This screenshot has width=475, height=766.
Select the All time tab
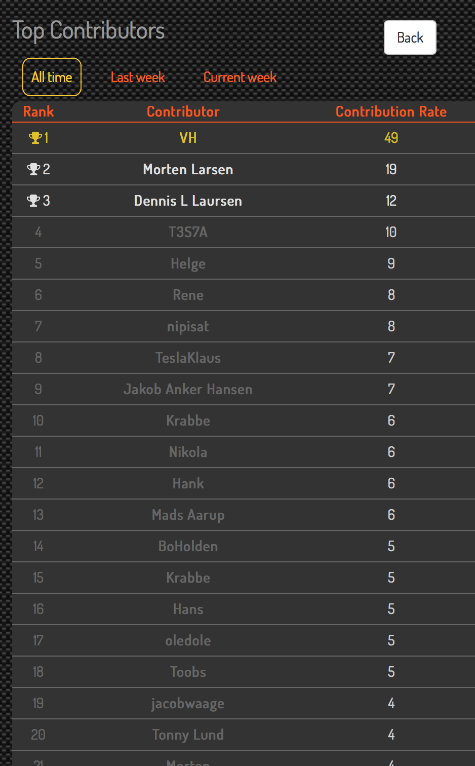52,77
